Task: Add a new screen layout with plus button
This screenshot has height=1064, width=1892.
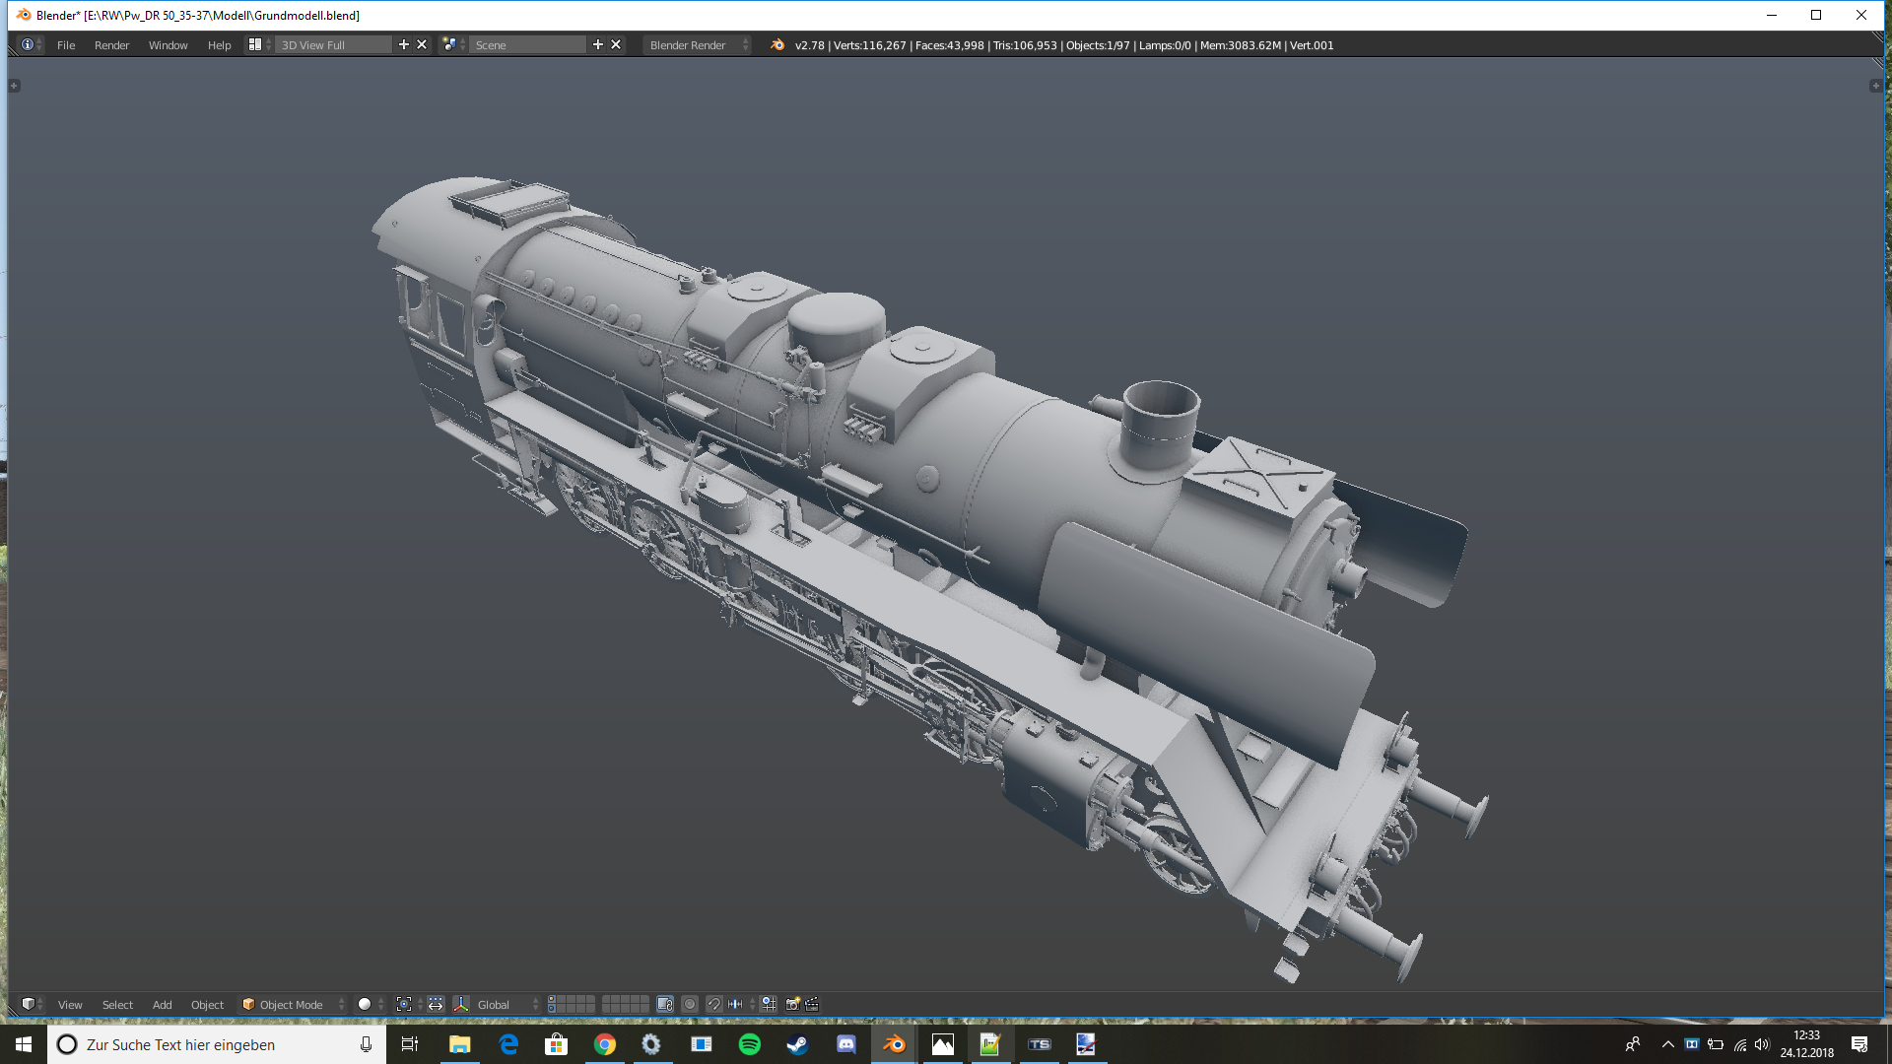Action: (x=403, y=45)
